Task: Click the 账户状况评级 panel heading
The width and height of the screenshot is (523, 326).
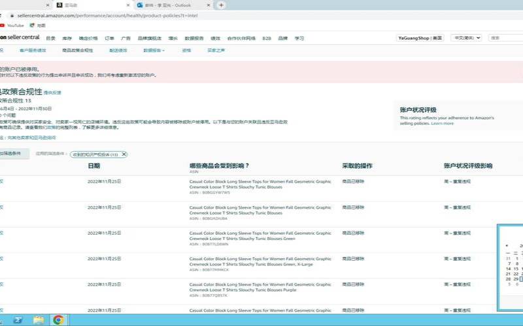Action: point(418,110)
